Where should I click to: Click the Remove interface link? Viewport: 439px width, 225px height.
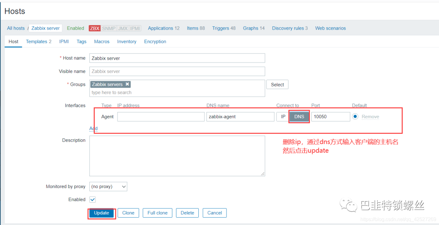coord(370,117)
